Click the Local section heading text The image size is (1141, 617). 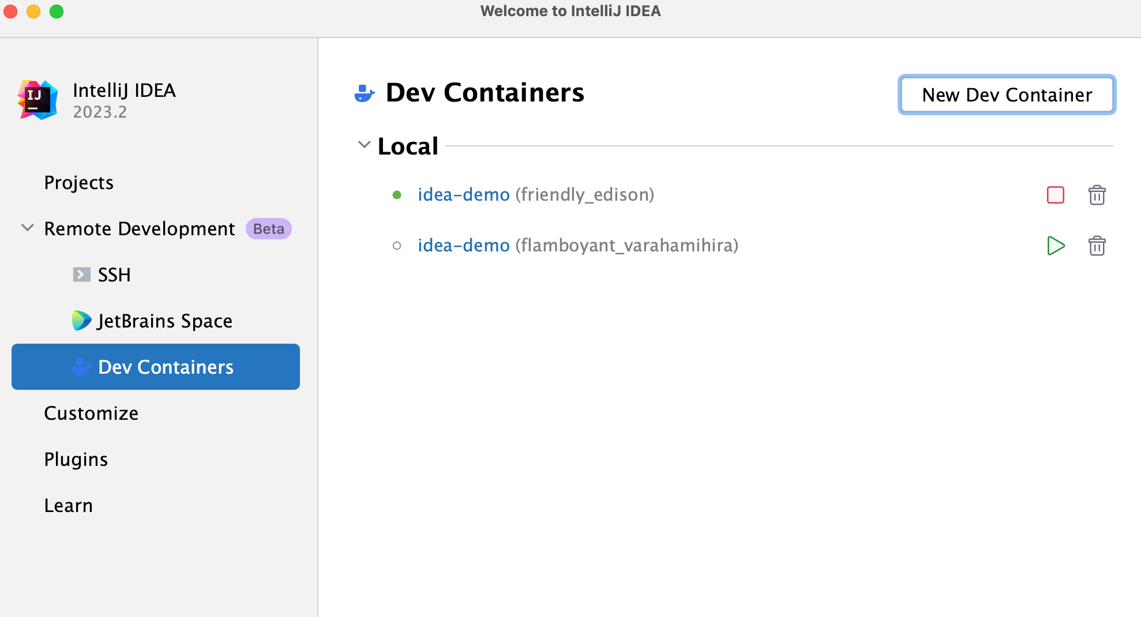[408, 146]
